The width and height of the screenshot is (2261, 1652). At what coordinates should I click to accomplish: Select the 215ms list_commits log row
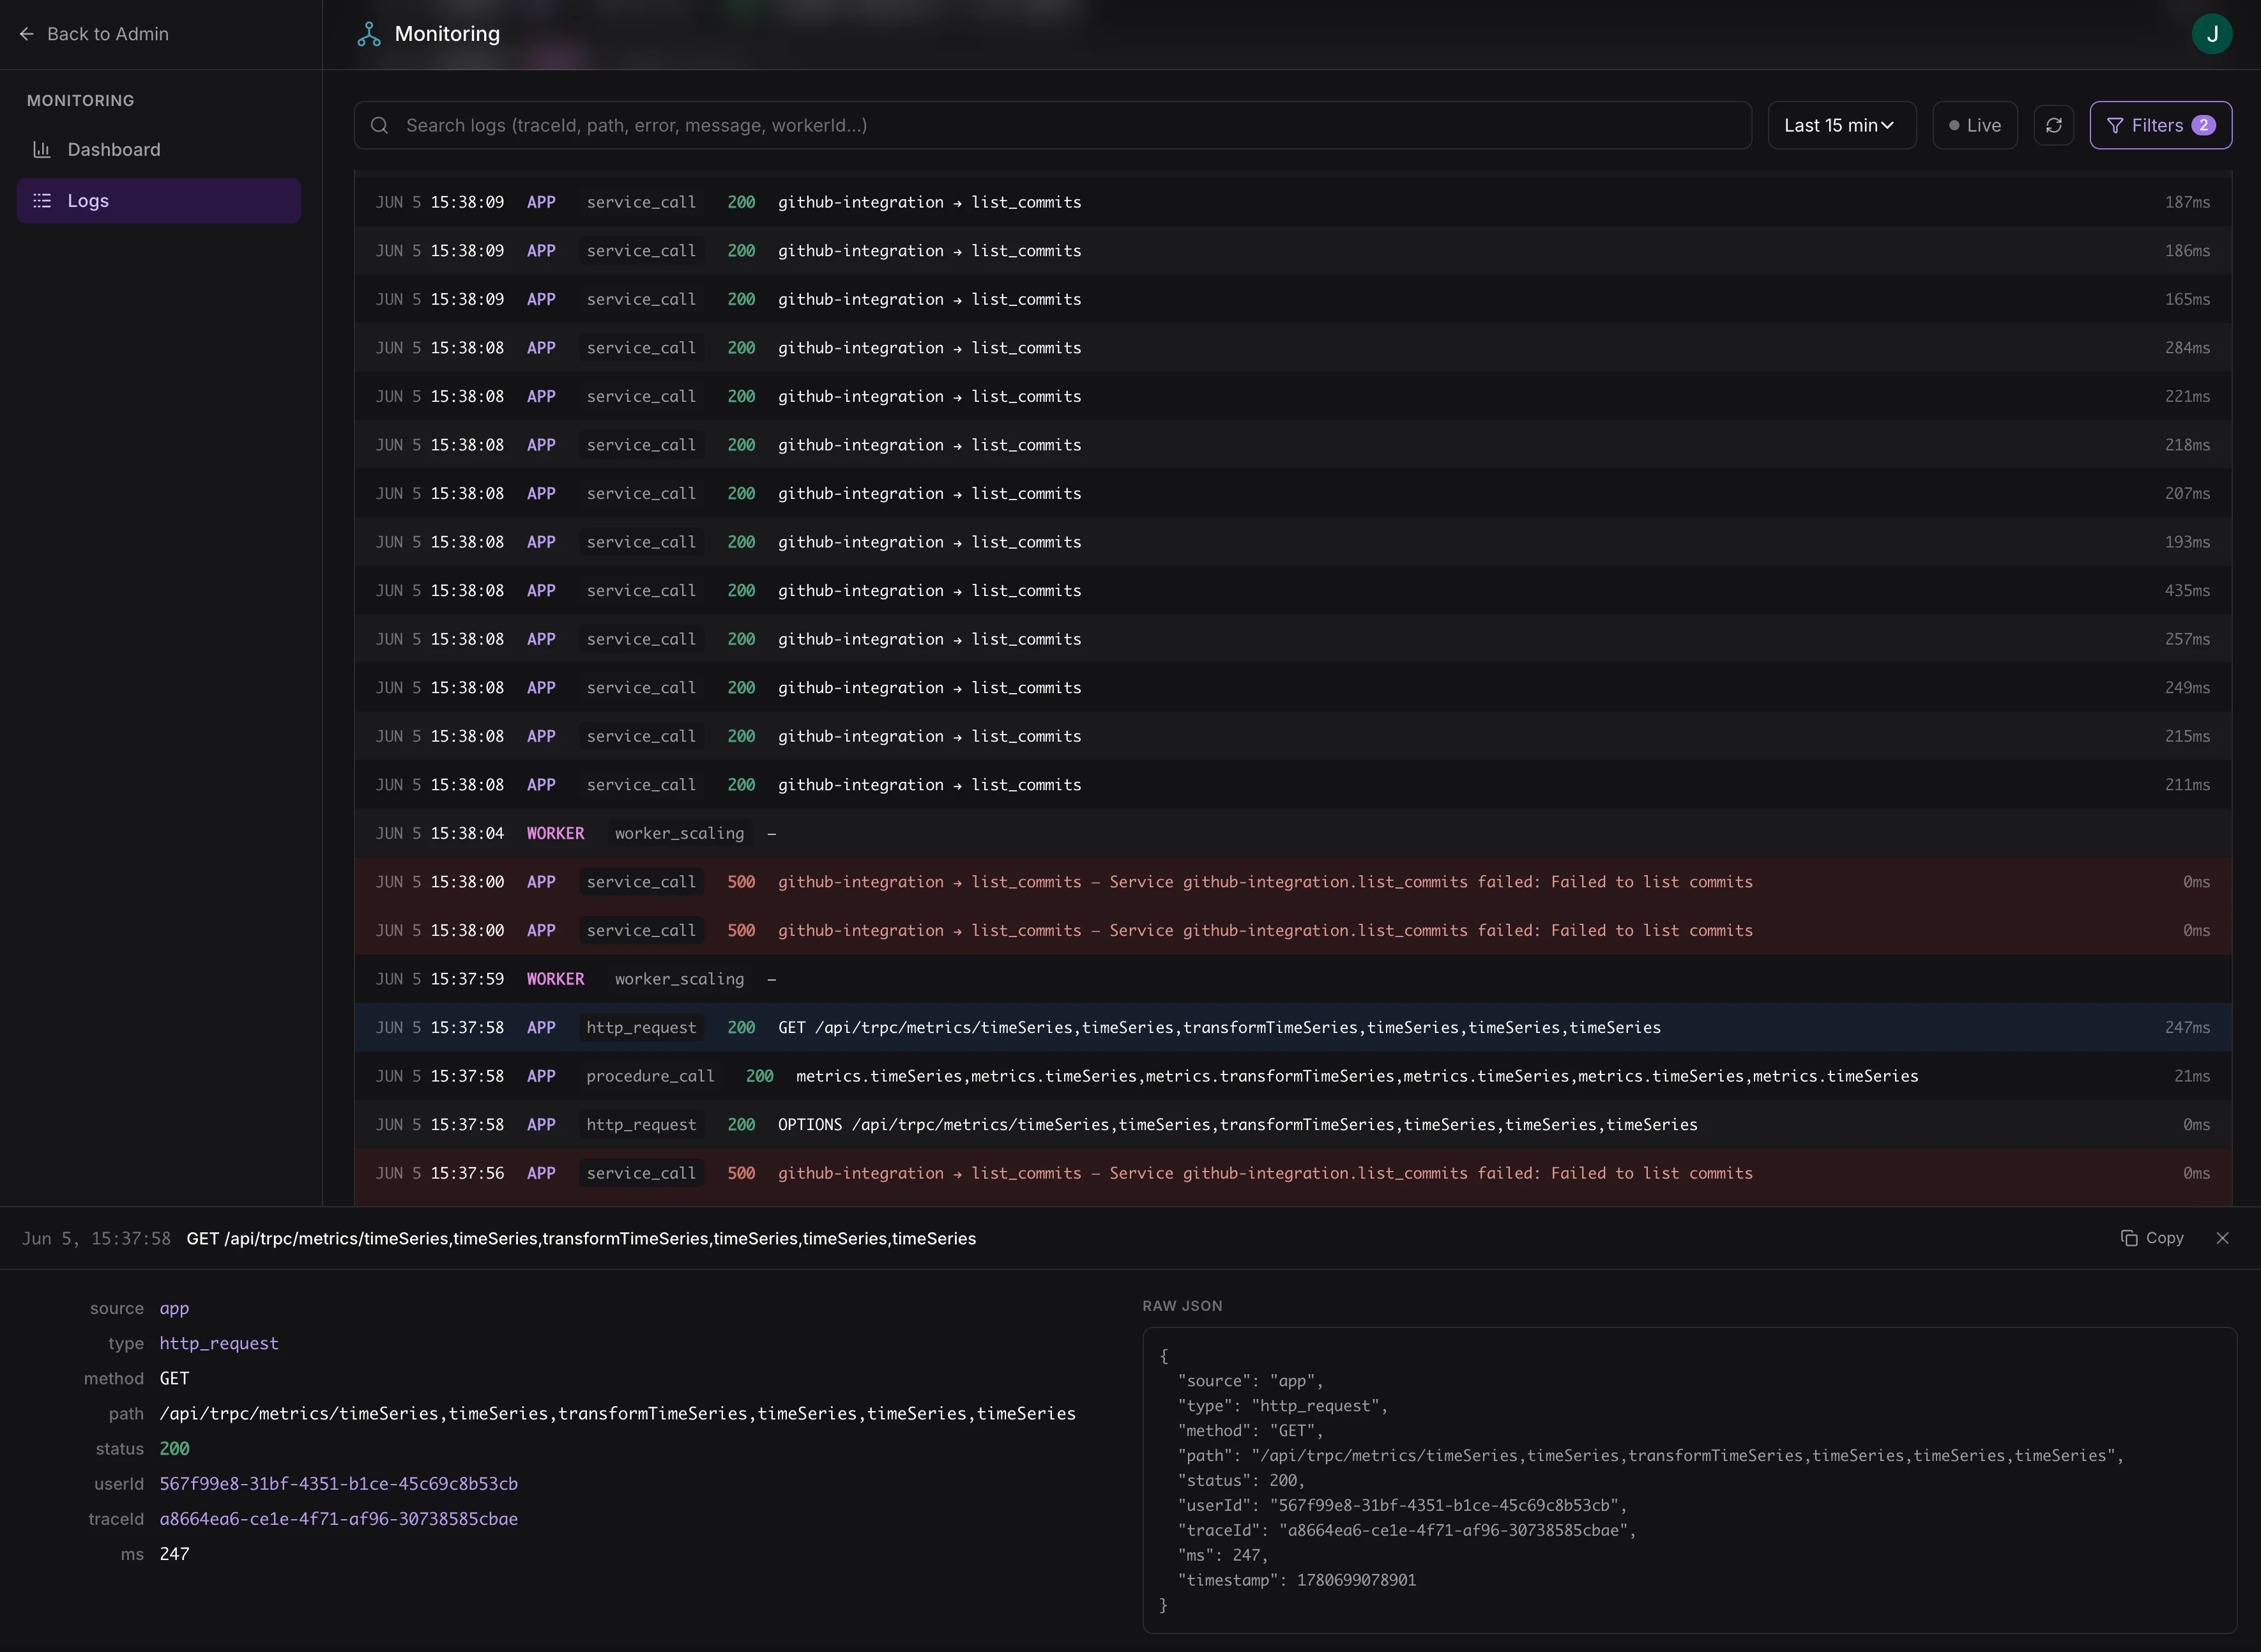(x=1293, y=736)
